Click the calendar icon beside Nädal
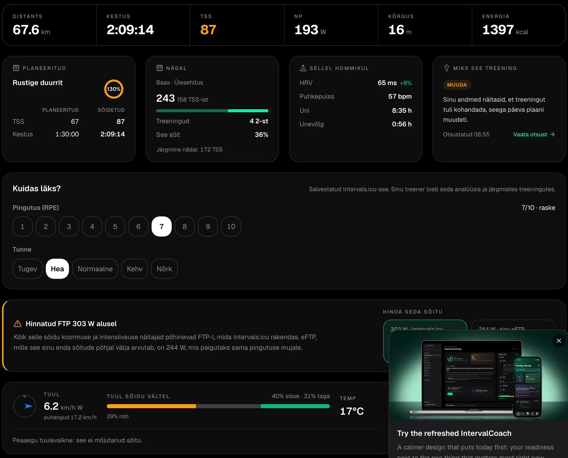Viewport: 568px width, 458px height. point(160,68)
